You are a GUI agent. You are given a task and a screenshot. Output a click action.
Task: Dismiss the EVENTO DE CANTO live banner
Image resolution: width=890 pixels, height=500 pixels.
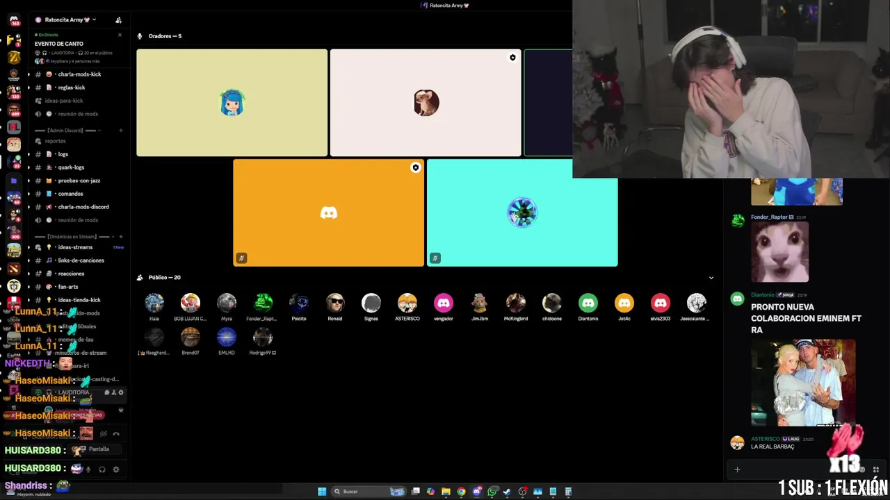[120, 35]
